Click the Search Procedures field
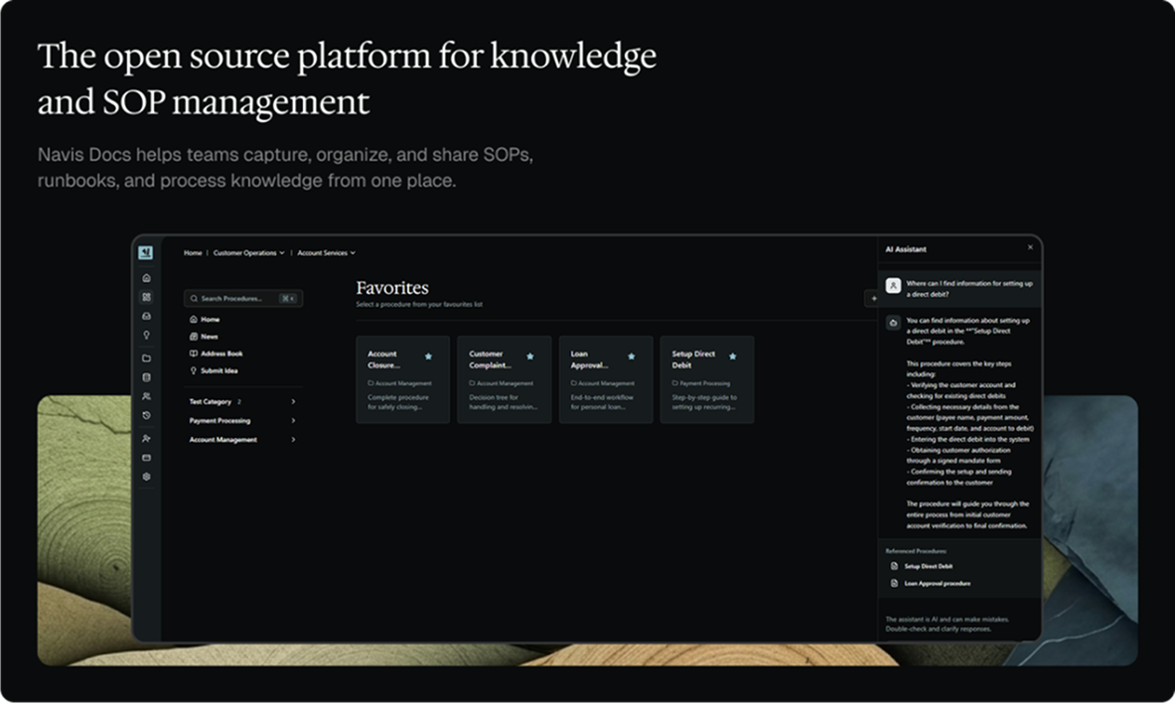Viewport: 1175px width, 703px height. [x=242, y=298]
